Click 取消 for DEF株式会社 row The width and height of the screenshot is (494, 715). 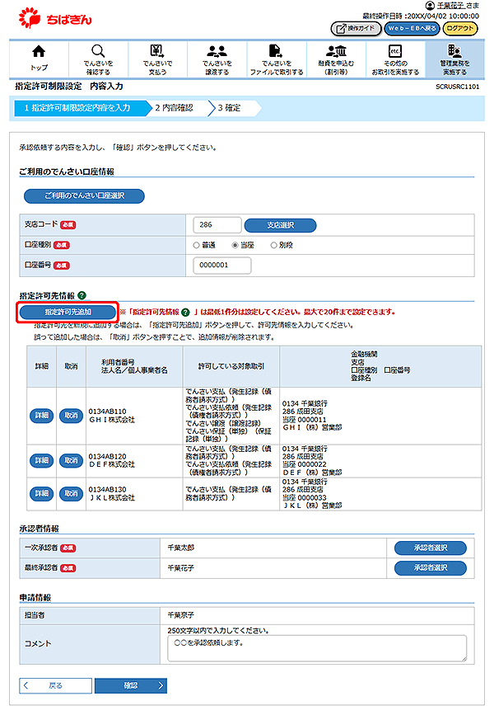tap(71, 460)
